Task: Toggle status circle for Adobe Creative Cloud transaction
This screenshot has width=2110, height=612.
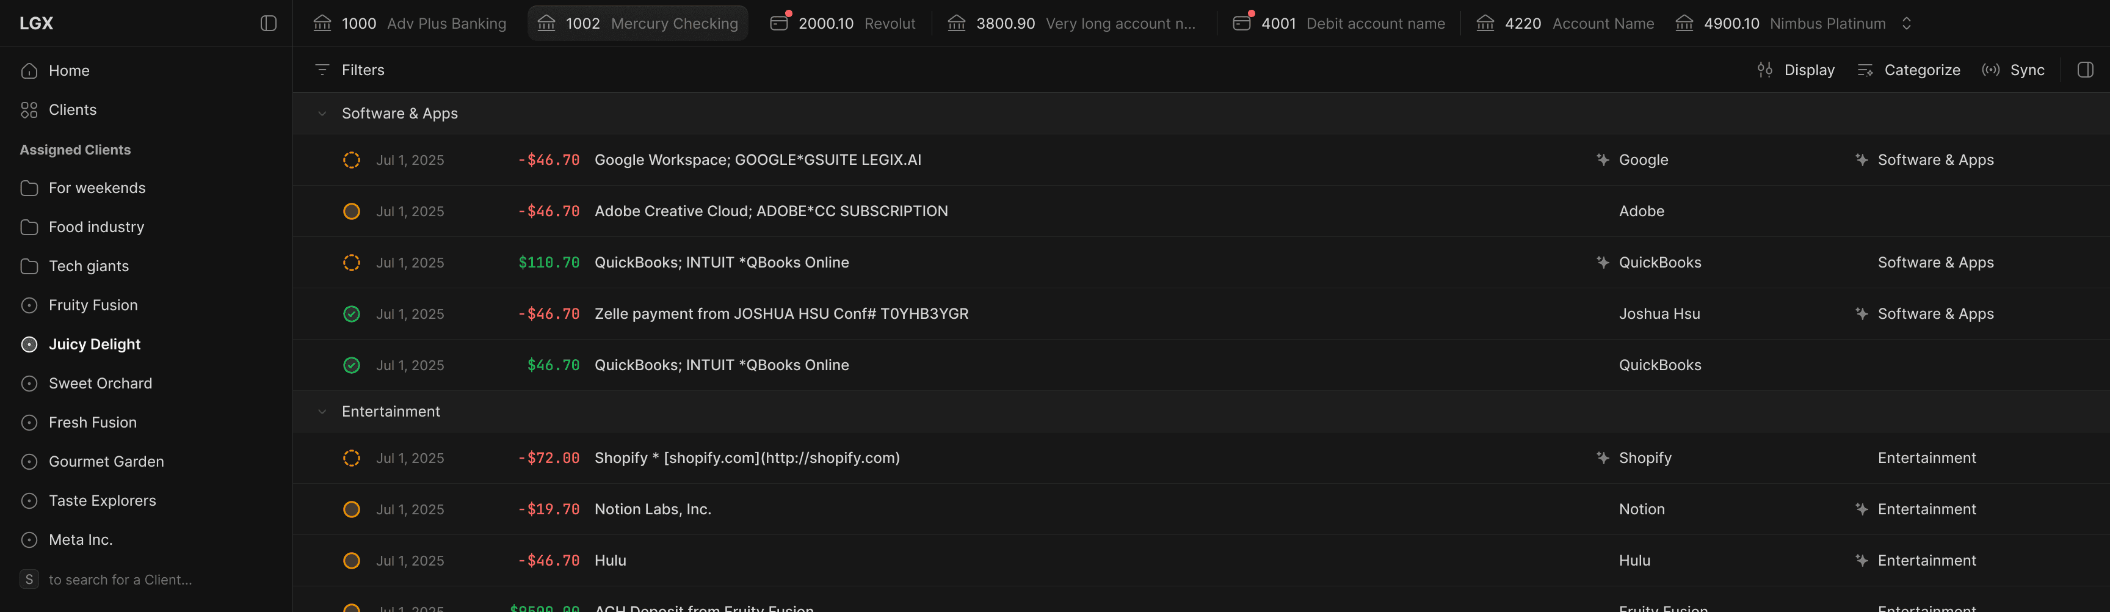Action: pos(352,211)
